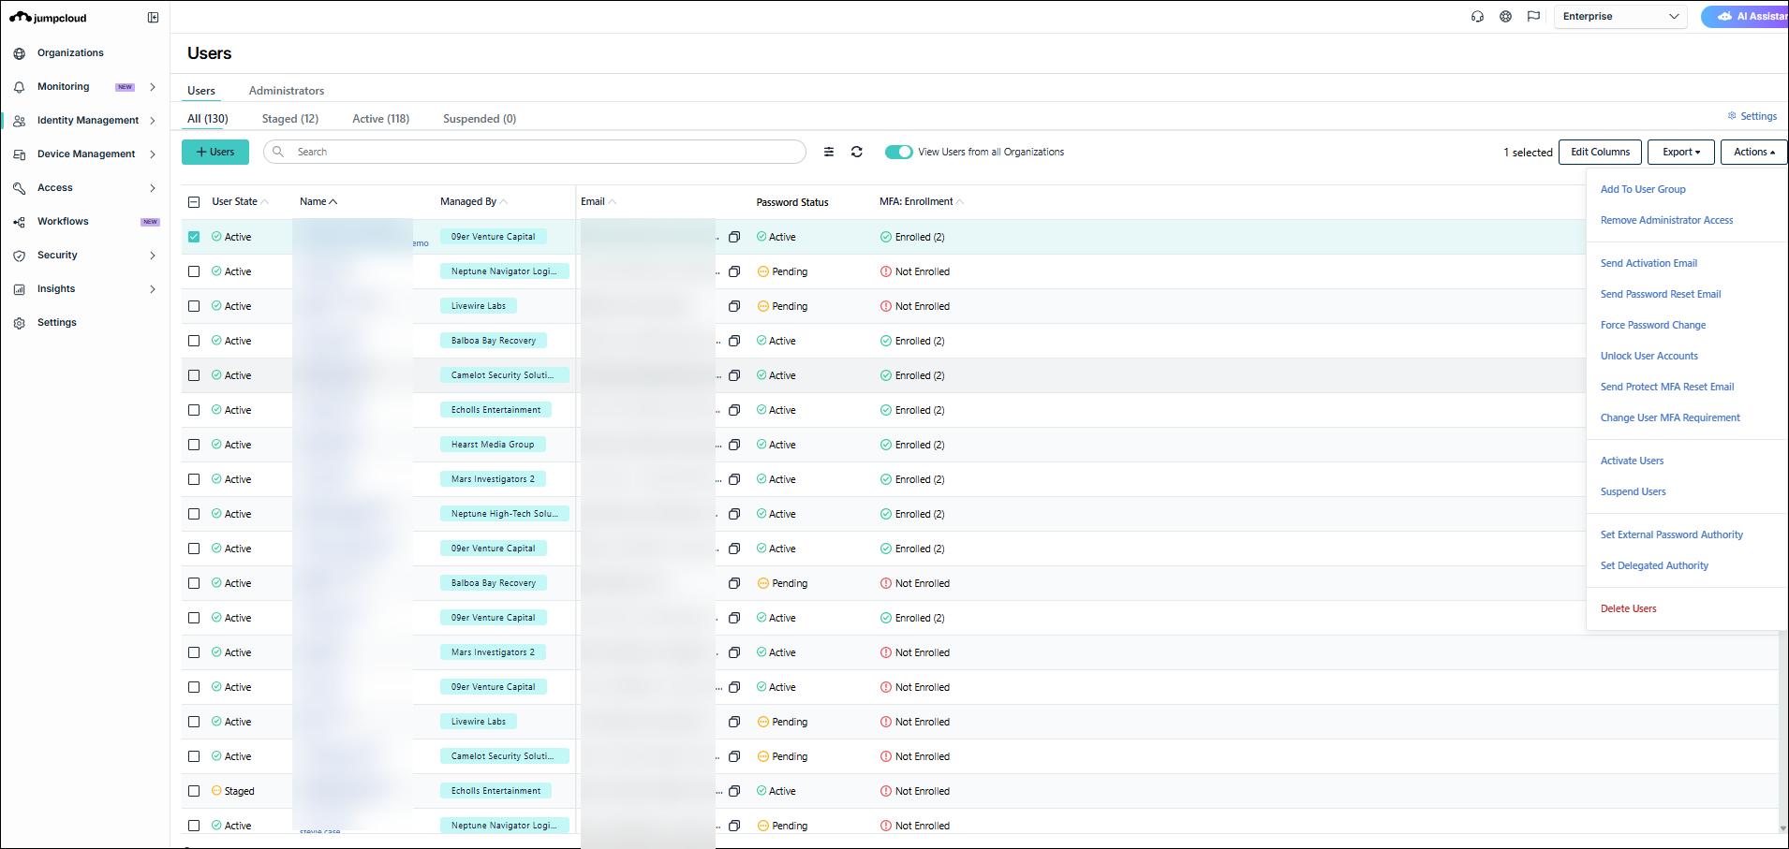Viewport: 1789px width, 849px height.
Task: Click the Identity Management users icon
Action: 20,121
